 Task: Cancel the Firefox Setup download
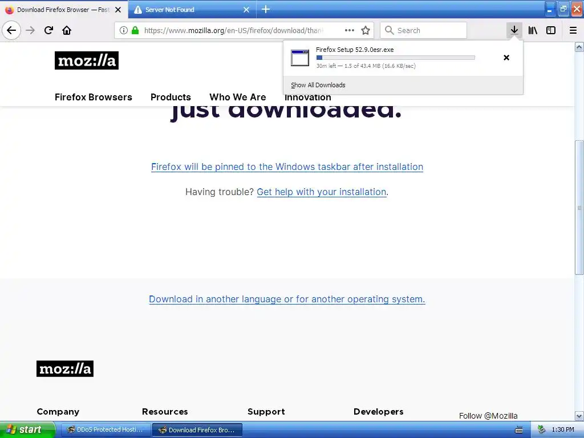506,58
